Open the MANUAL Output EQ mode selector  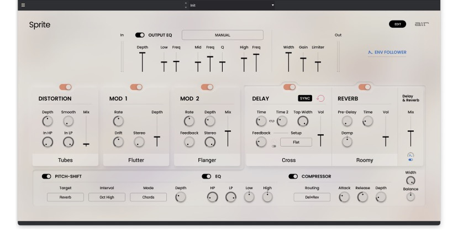[x=222, y=35]
